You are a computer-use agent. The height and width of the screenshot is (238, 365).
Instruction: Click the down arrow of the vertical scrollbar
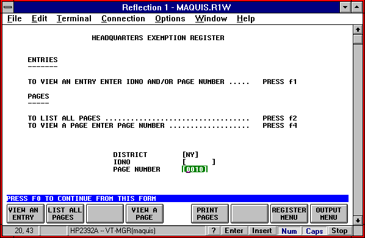(358, 220)
